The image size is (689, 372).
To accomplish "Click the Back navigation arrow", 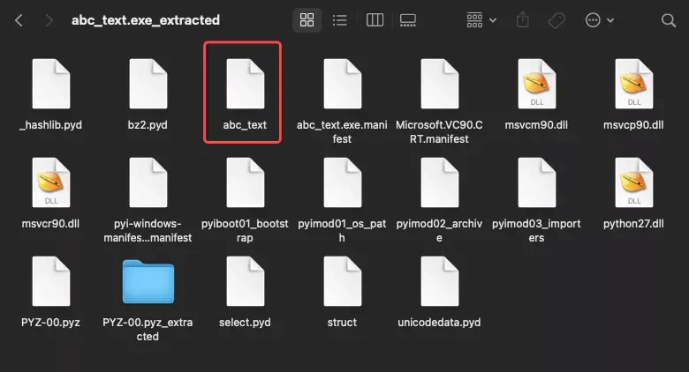I will [19, 19].
